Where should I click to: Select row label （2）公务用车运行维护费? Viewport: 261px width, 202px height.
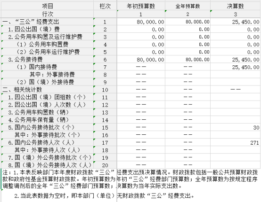(x=48, y=52)
